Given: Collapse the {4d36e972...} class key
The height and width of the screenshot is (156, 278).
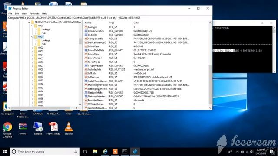Looking at the screenshot, I should tap(29, 22).
